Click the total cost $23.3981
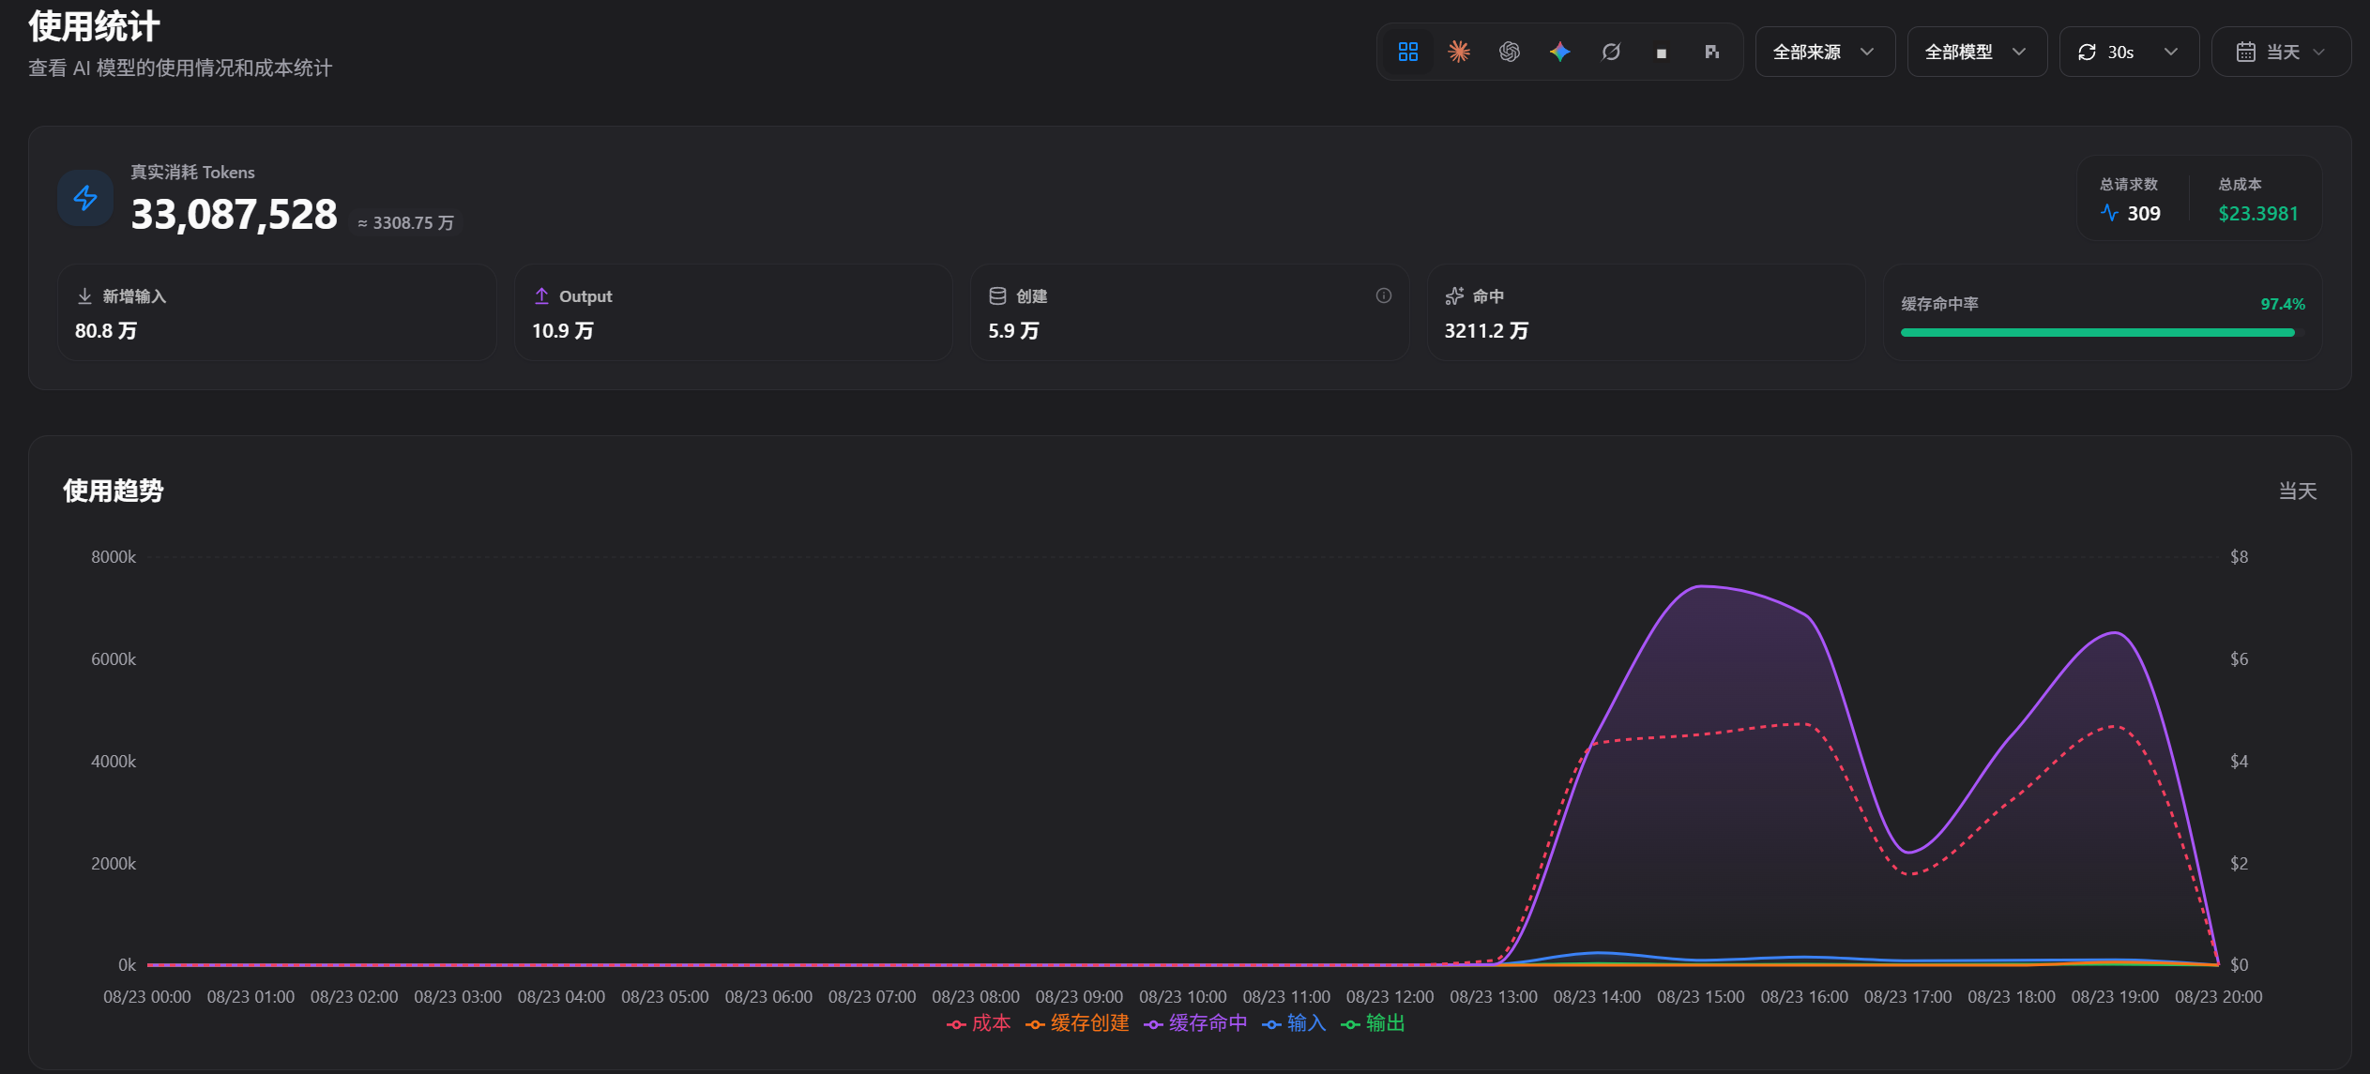The width and height of the screenshot is (2370, 1074). tap(2257, 214)
